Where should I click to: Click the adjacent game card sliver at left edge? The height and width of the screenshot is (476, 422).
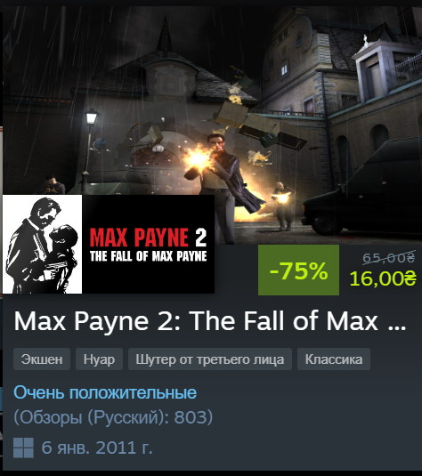(x=1, y=243)
